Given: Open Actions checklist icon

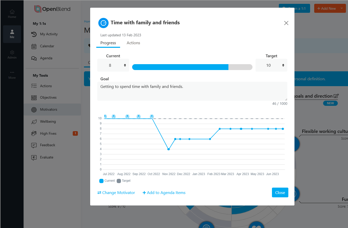Looking at the screenshot, I should [34, 86].
